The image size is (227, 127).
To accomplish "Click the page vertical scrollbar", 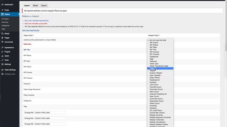I will (x=226, y=26).
